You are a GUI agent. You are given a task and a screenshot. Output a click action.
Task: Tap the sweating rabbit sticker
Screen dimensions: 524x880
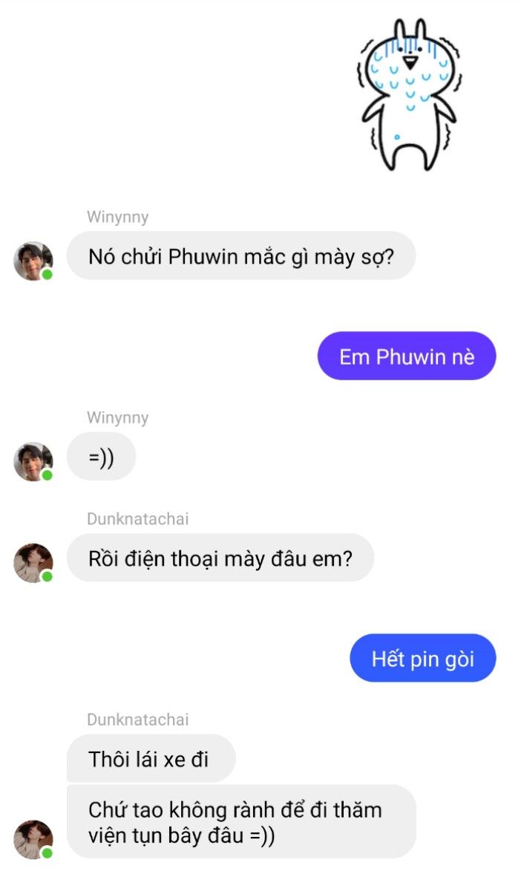410,94
